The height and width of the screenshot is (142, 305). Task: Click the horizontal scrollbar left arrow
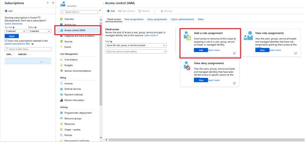click(x=106, y=140)
